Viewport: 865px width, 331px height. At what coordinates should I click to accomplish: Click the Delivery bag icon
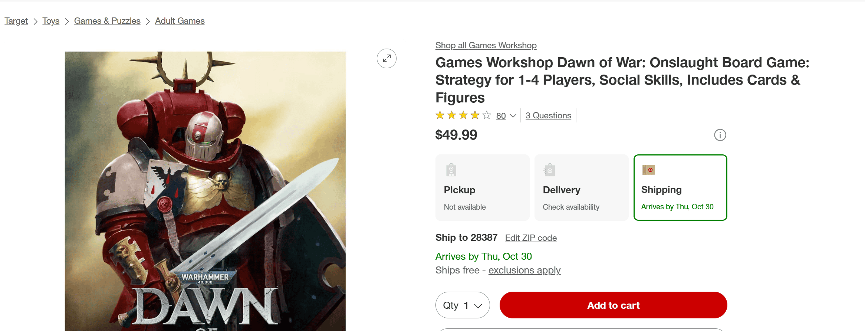[549, 170]
